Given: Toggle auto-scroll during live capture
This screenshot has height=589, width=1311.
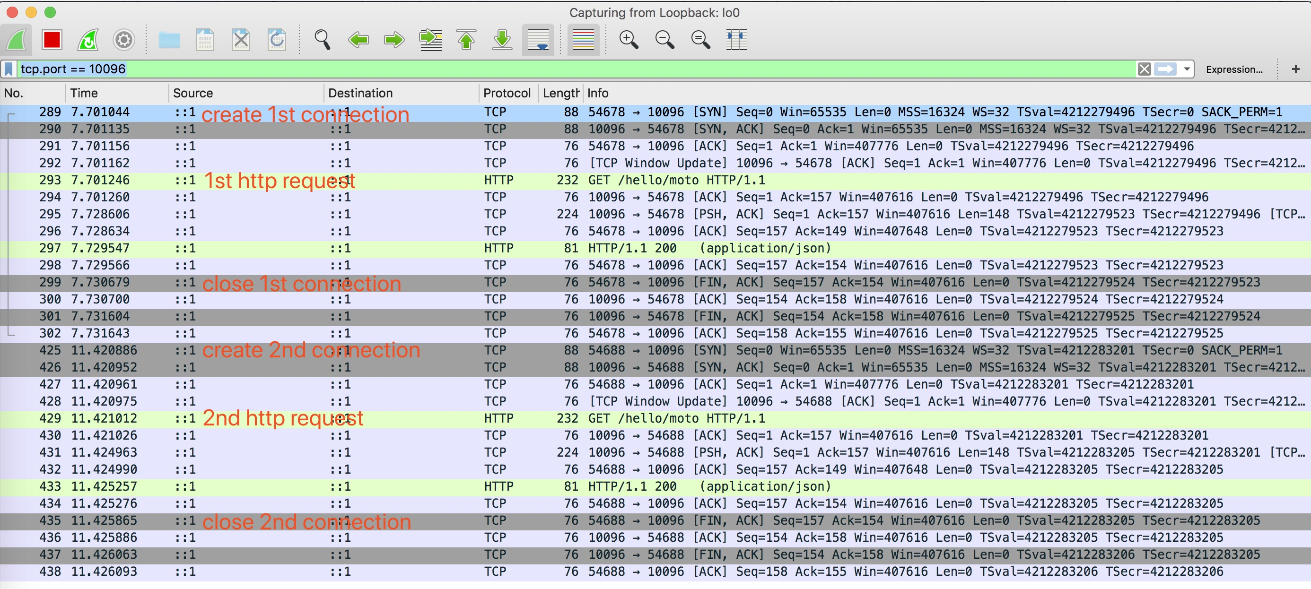Looking at the screenshot, I should pyautogui.click(x=537, y=40).
